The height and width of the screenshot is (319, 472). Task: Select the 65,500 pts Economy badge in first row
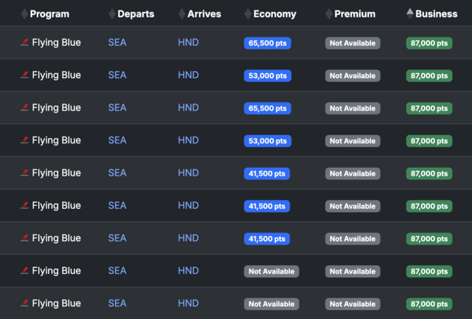[x=267, y=43]
